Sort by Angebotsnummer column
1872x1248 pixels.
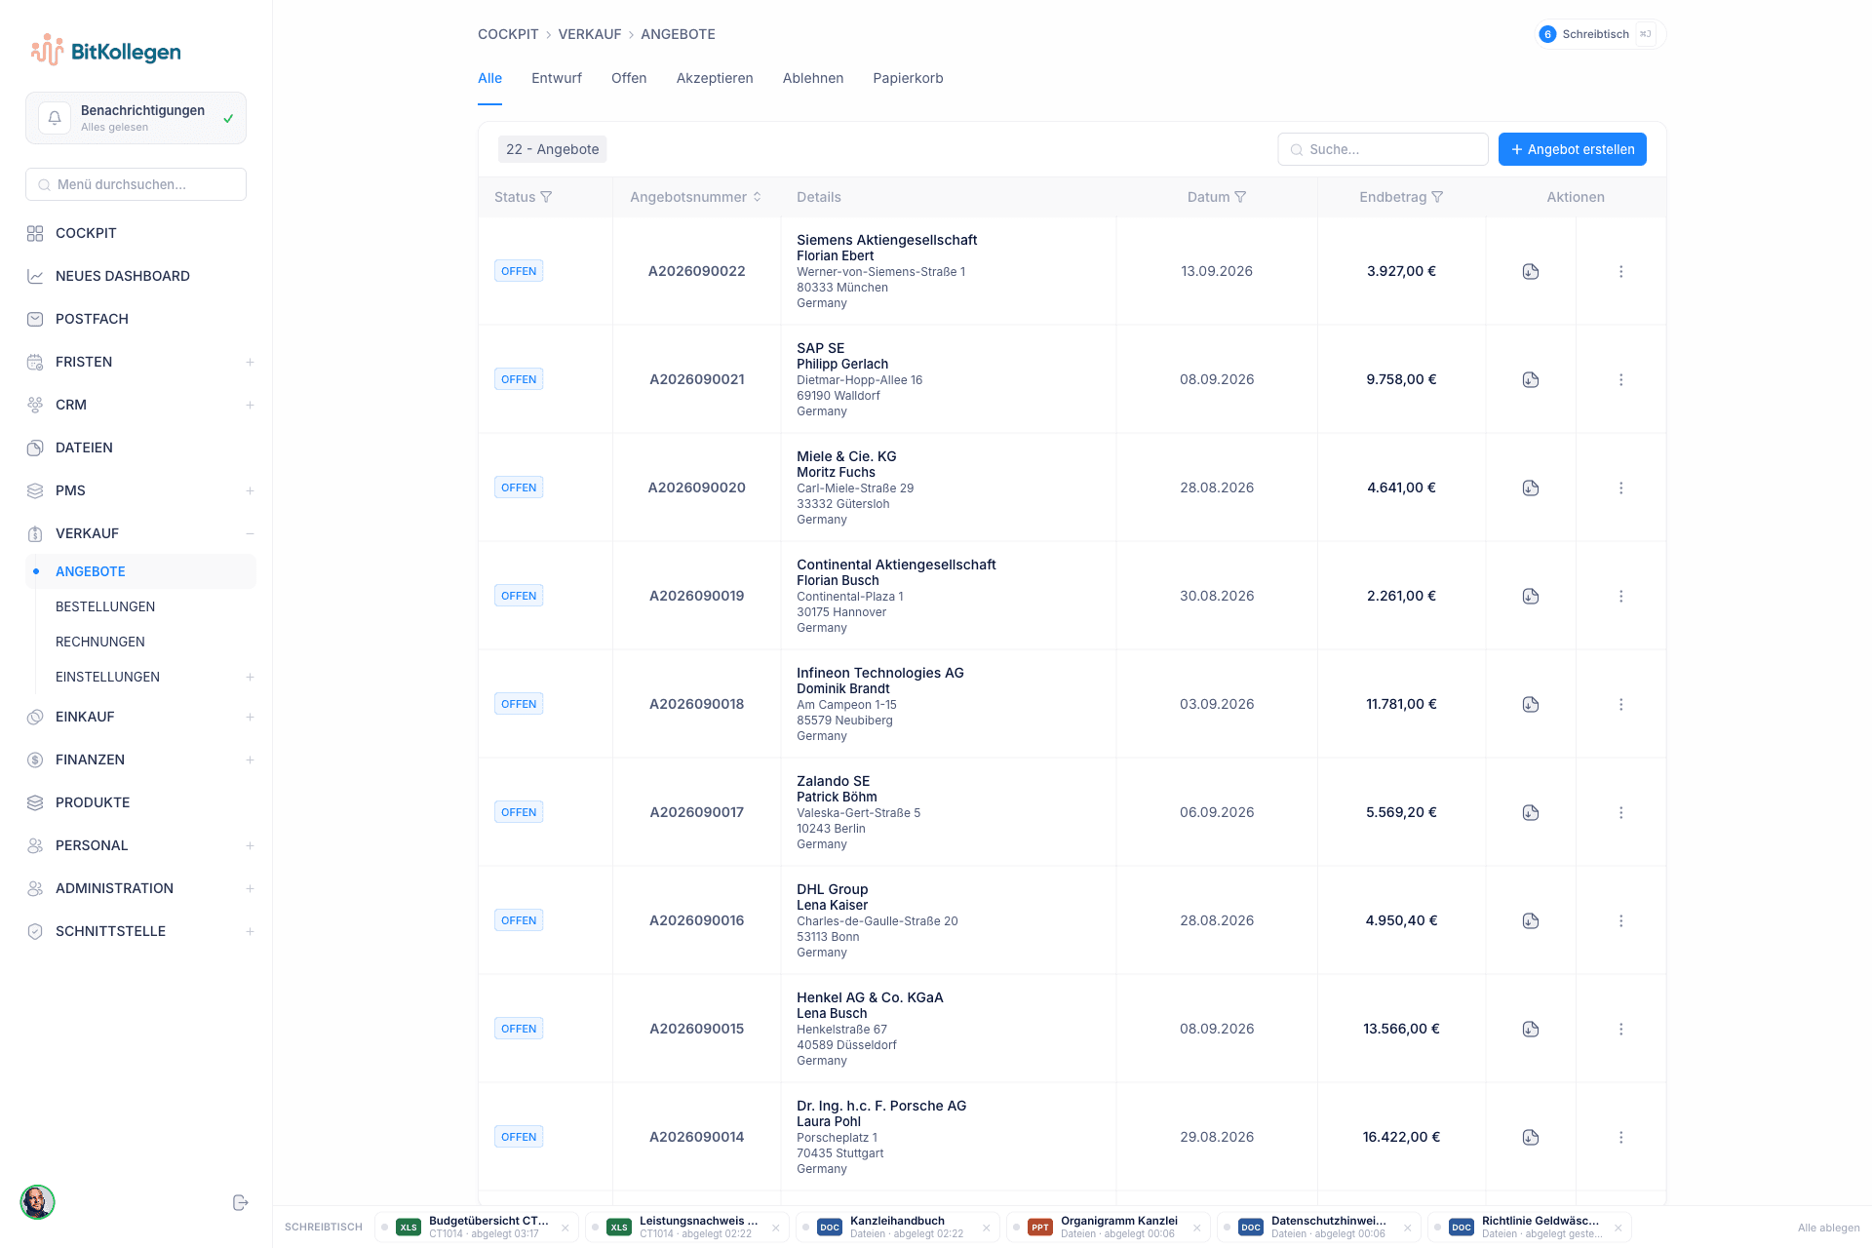pos(757,197)
